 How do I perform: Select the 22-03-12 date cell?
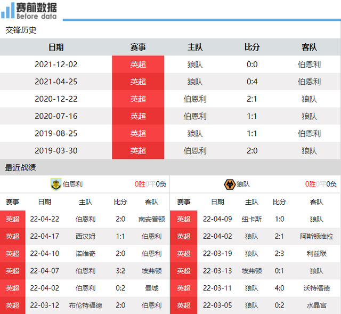pos(45,305)
